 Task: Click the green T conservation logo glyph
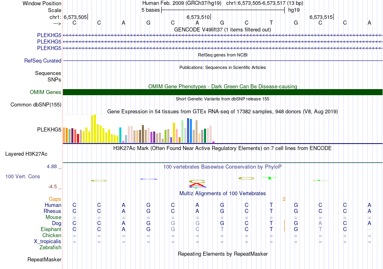pos(270,177)
